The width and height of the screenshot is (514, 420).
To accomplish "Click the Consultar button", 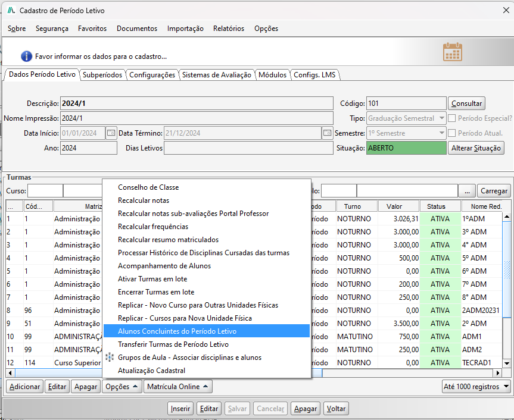I will click(466, 104).
